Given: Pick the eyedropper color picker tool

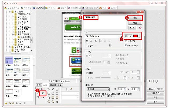Looking at the screenshot, I should click(71, 89).
